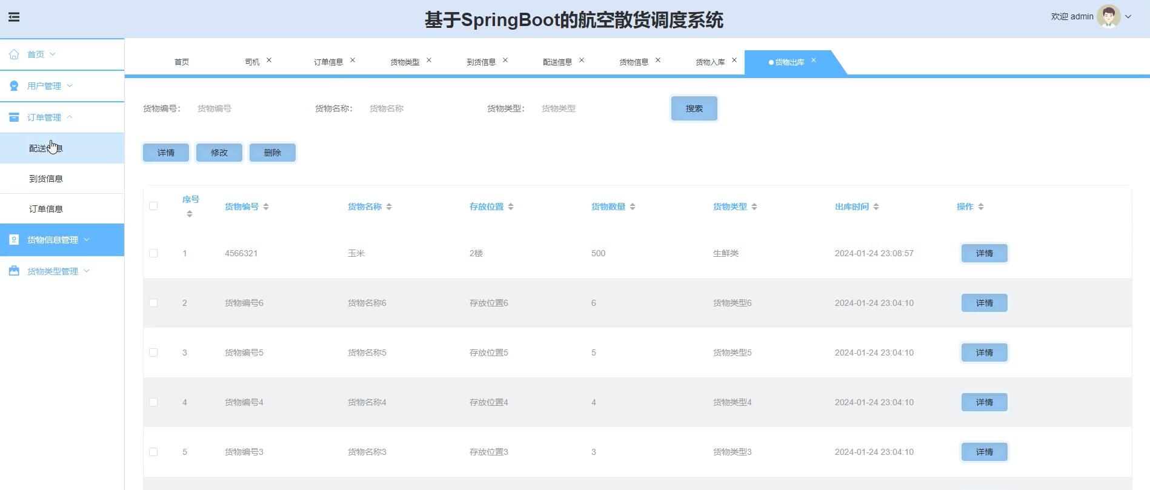The height and width of the screenshot is (490, 1150).
Task: Click the 玉米 goods name cell
Action: point(356,253)
